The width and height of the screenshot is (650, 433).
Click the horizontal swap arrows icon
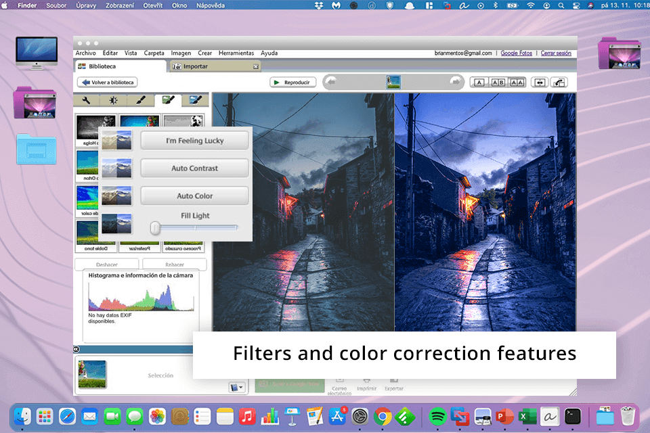pos(540,83)
